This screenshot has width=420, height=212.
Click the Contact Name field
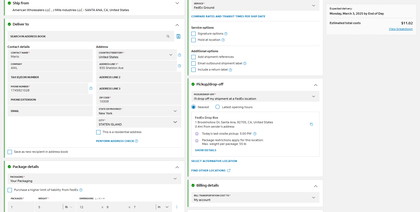50,55
